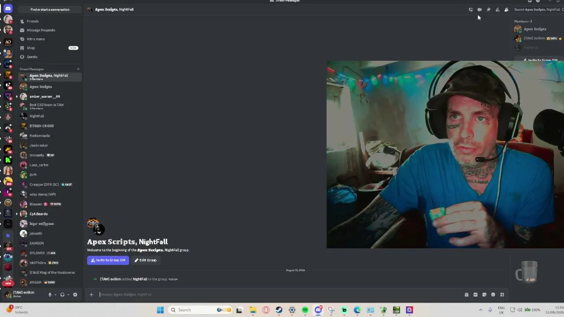Open amber_warner__99 conversation

pyautogui.click(x=50, y=96)
